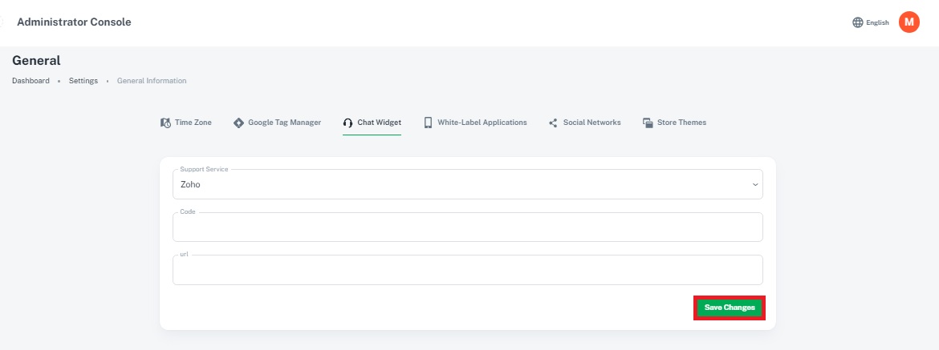Select the Store Themes tab label
Viewport: 939px width, 350px height.
coord(681,123)
